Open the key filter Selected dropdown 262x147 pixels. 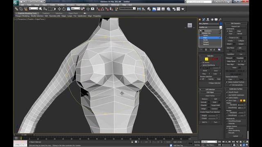(x=209, y=142)
